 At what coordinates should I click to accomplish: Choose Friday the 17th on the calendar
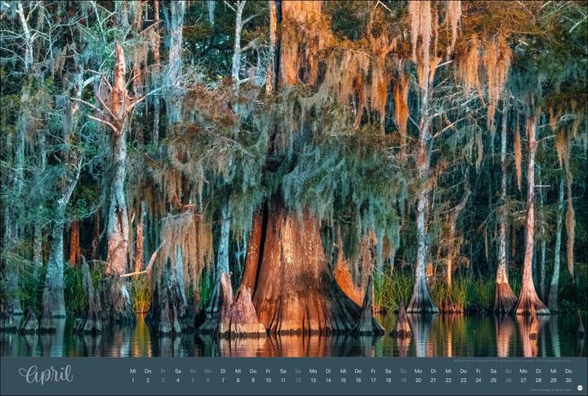tap(373, 380)
